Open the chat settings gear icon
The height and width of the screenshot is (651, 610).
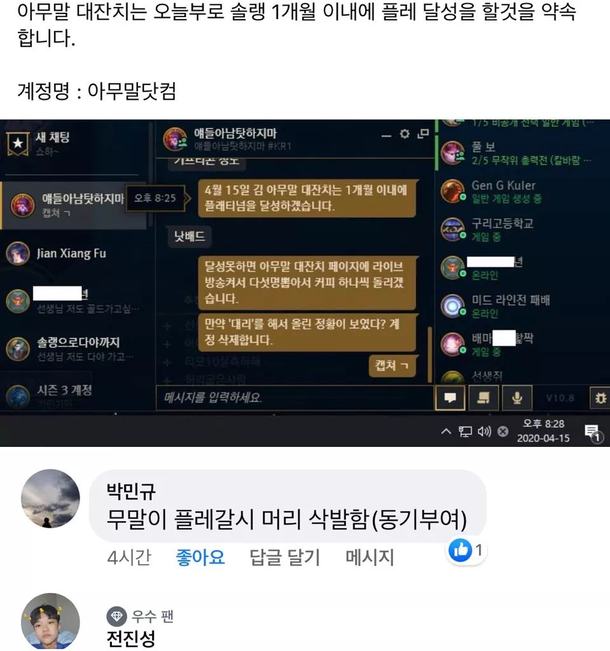tap(405, 134)
